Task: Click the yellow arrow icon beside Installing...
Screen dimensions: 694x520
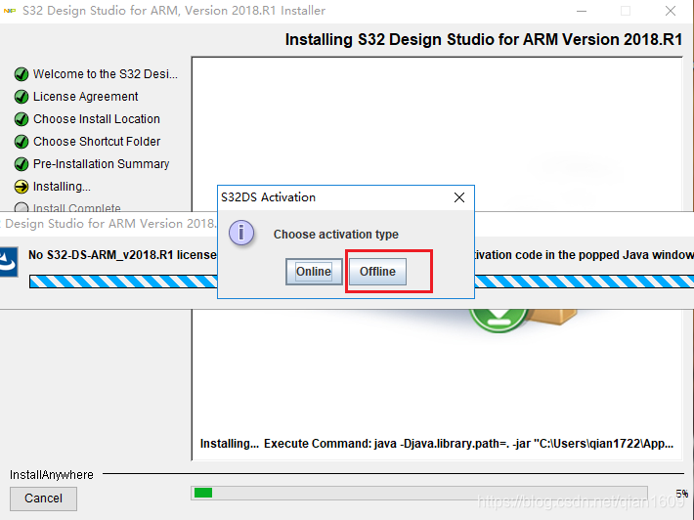Action: (x=22, y=187)
